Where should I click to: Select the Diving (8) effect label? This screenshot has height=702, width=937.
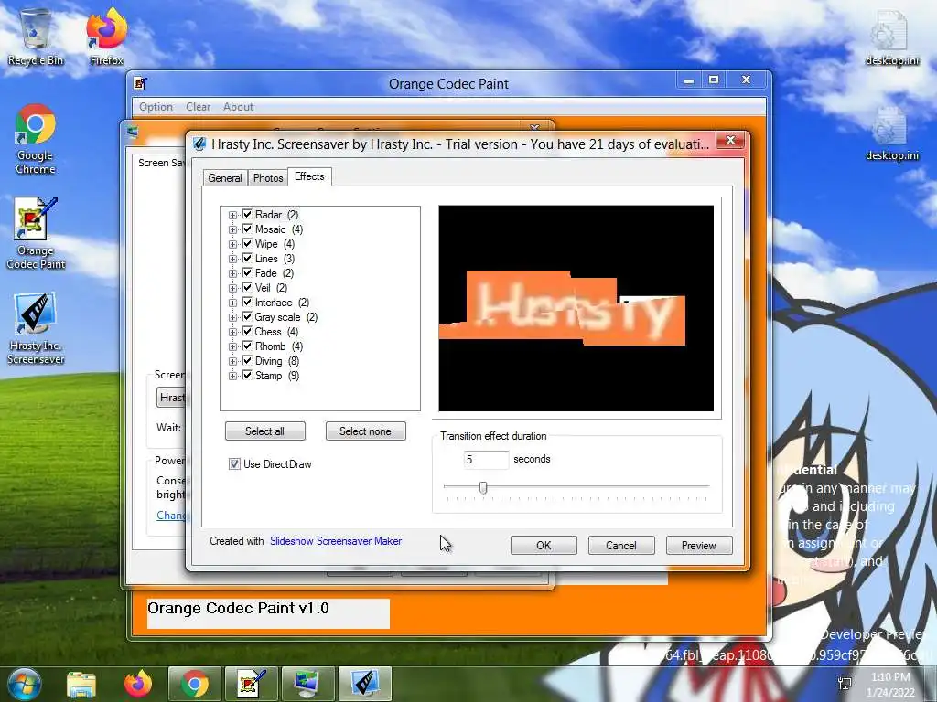click(x=276, y=360)
